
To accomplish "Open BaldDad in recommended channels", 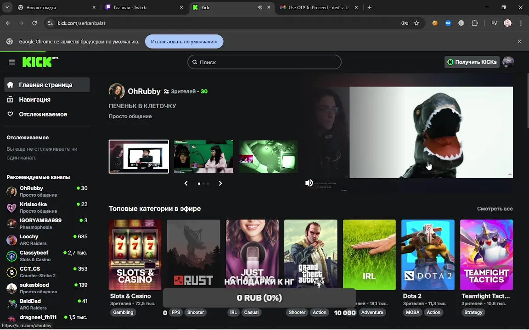I will (47, 304).
